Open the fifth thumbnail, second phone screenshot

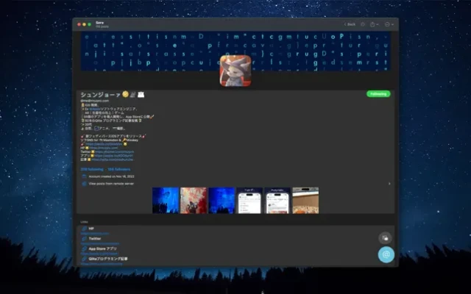tap(277, 201)
